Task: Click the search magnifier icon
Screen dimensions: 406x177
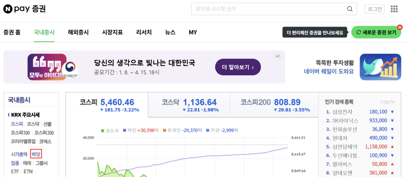Action: 349,9
